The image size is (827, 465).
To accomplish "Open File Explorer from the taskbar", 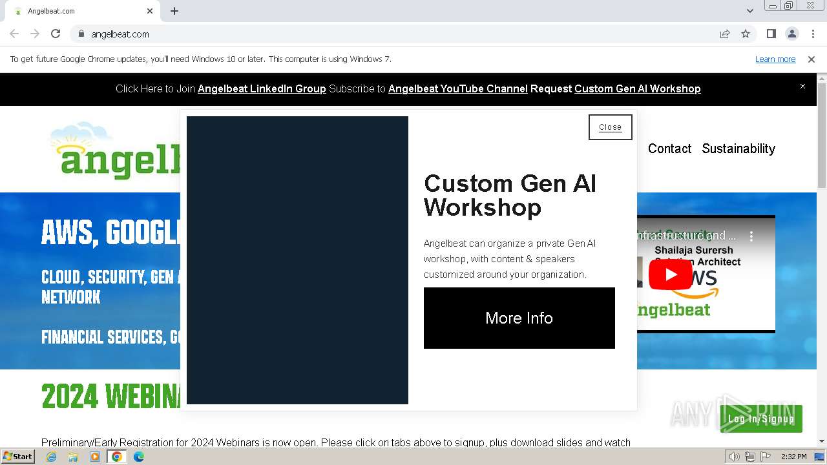I will click(73, 457).
